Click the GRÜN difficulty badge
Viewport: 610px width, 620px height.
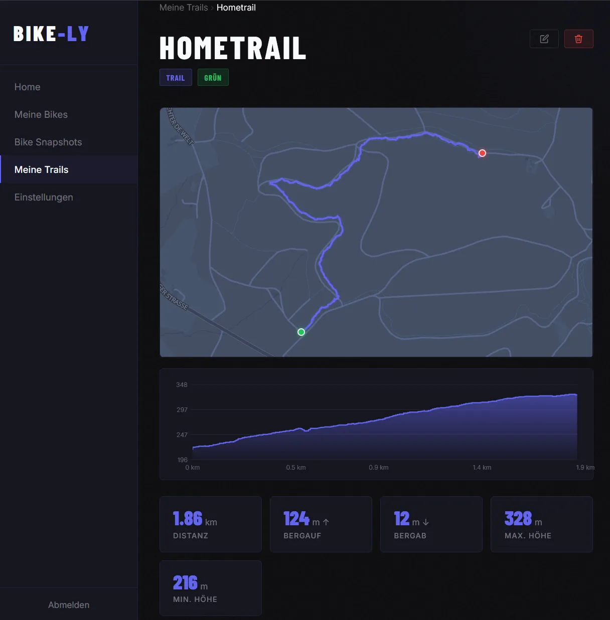click(213, 77)
